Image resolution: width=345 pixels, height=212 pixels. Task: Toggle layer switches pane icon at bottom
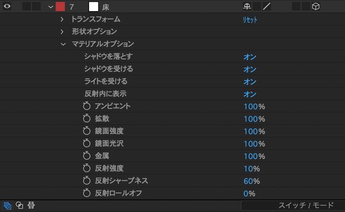click(x=7, y=206)
